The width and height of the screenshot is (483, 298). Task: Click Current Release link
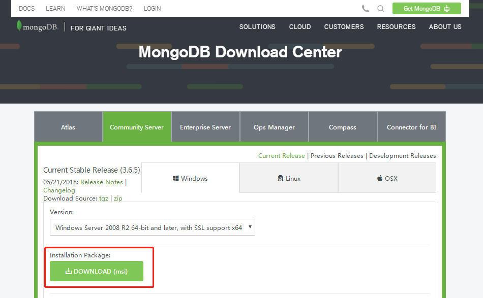point(282,156)
